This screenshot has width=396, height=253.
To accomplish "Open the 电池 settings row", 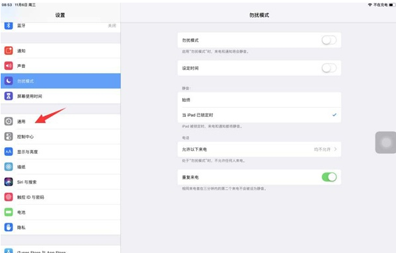I will [61, 212].
